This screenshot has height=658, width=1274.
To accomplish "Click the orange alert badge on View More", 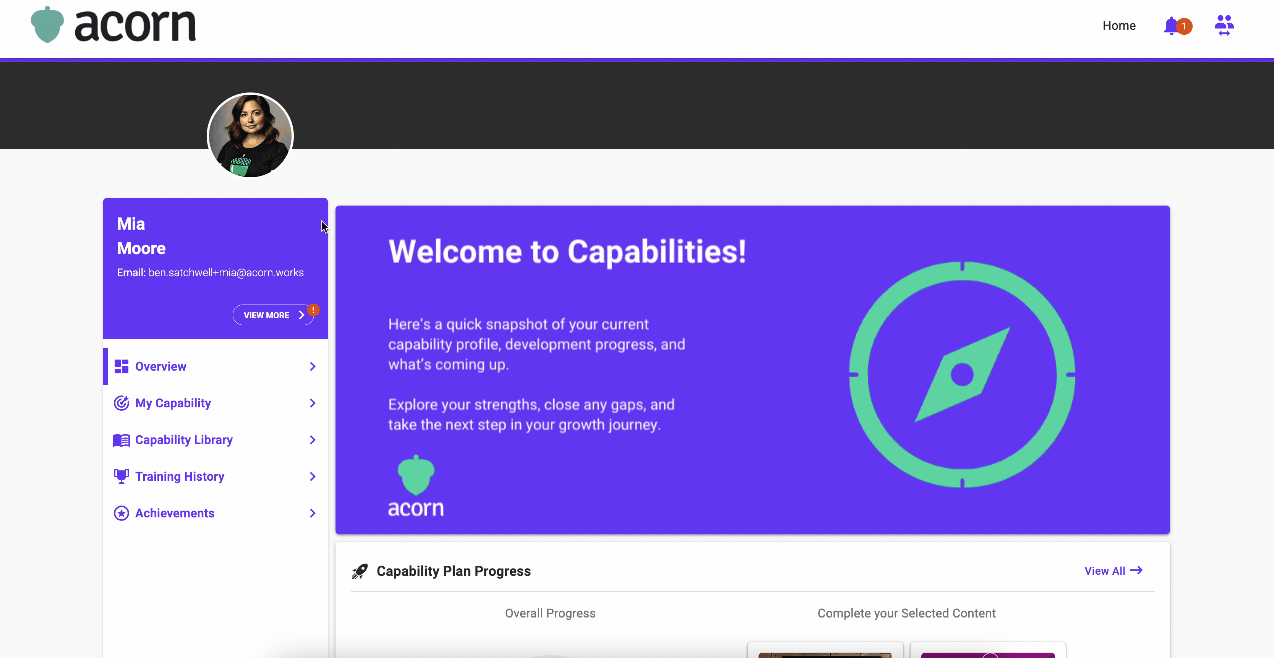I will click(x=313, y=310).
